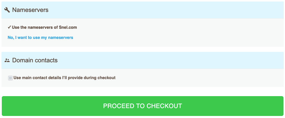The width and height of the screenshot is (285, 118).
Task: Tick the main contact details checkbox
Action: [10, 78]
